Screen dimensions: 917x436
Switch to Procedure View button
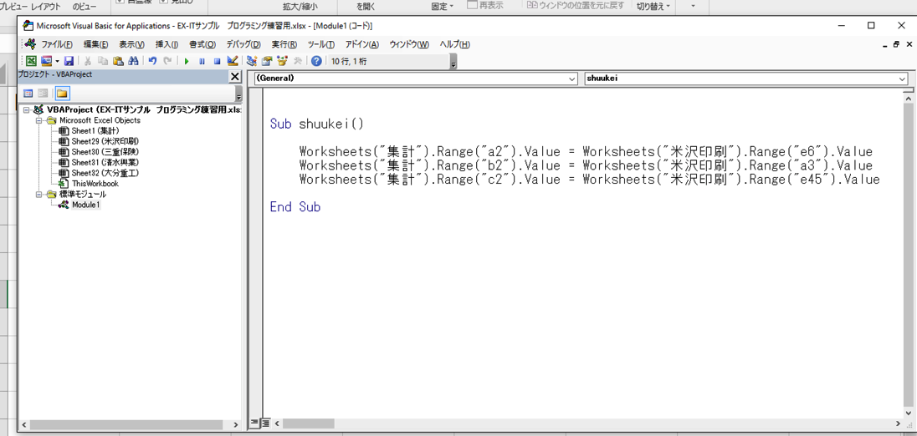pos(254,423)
